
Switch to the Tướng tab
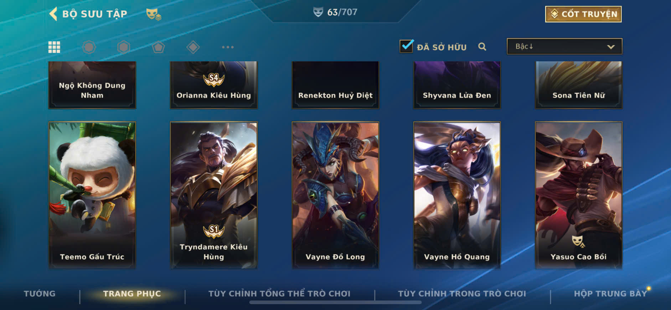[x=40, y=294]
